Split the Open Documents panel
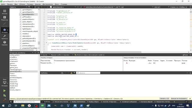Image resolution: width=192 pixels, height=108 pixels. click(x=35, y=53)
